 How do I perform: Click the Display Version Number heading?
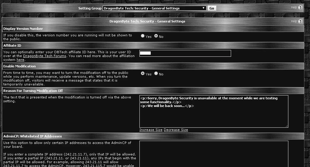point(23,29)
